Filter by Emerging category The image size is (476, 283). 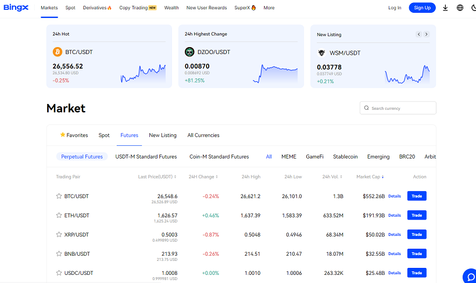(378, 156)
